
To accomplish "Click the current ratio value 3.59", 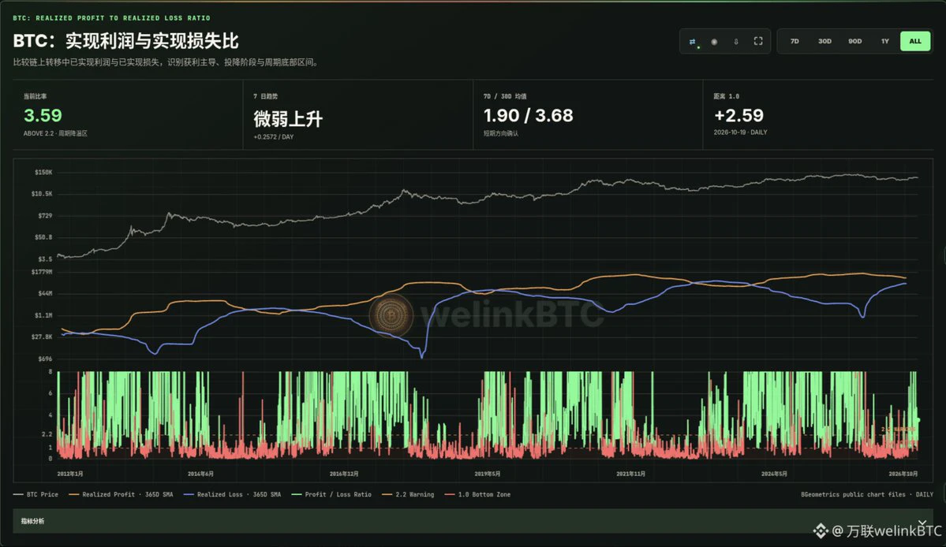I will click(43, 115).
